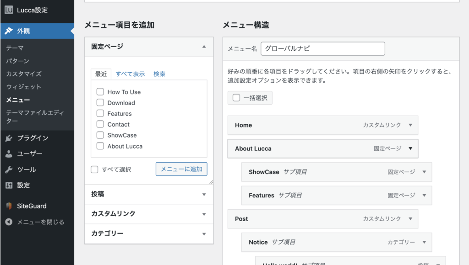
Task: Expand the カスタムリンク accordion section
Action: 204,214
